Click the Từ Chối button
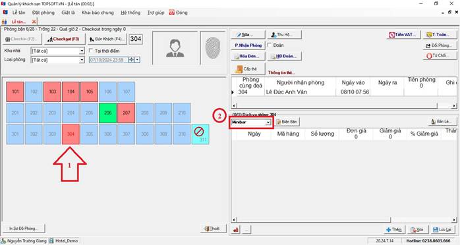Viewport: 460px width, 245px height. point(440,55)
